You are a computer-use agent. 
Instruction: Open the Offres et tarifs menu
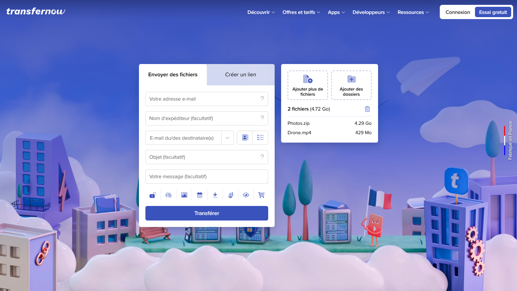pos(301,12)
